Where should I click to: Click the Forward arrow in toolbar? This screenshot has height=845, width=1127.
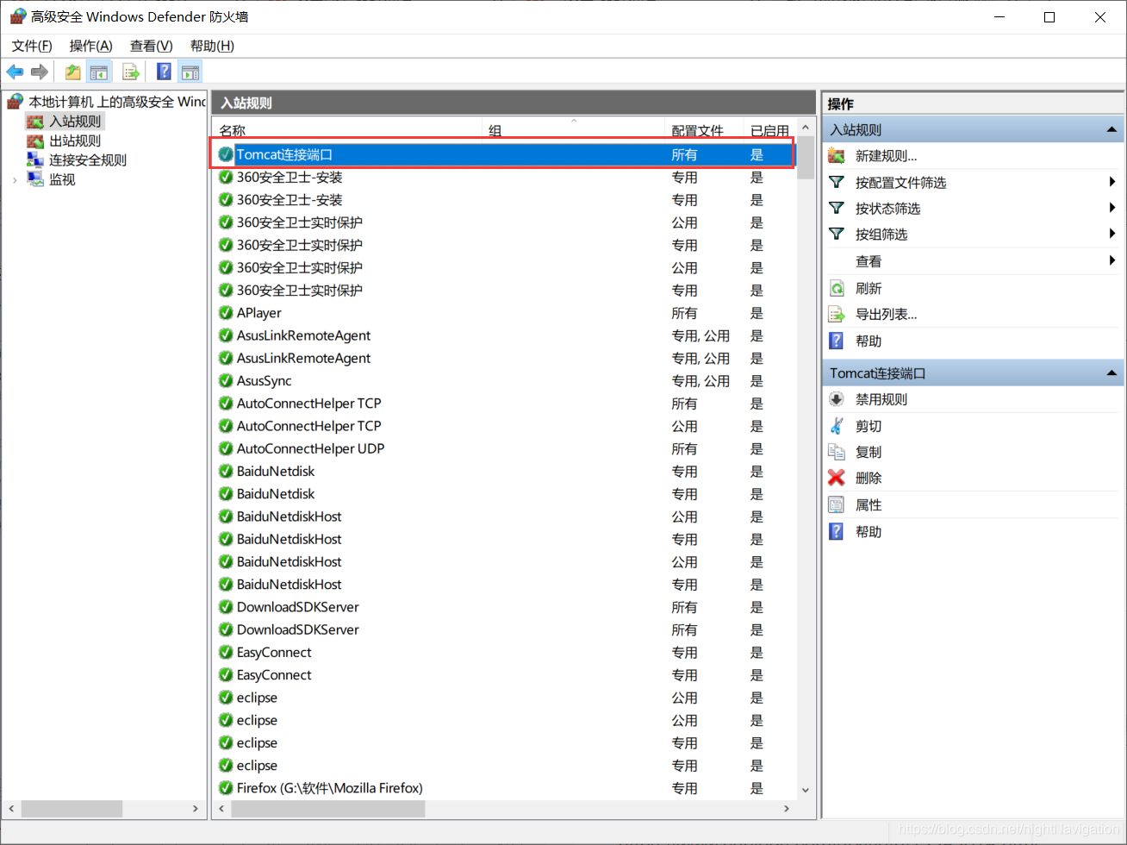pos(39,72)
